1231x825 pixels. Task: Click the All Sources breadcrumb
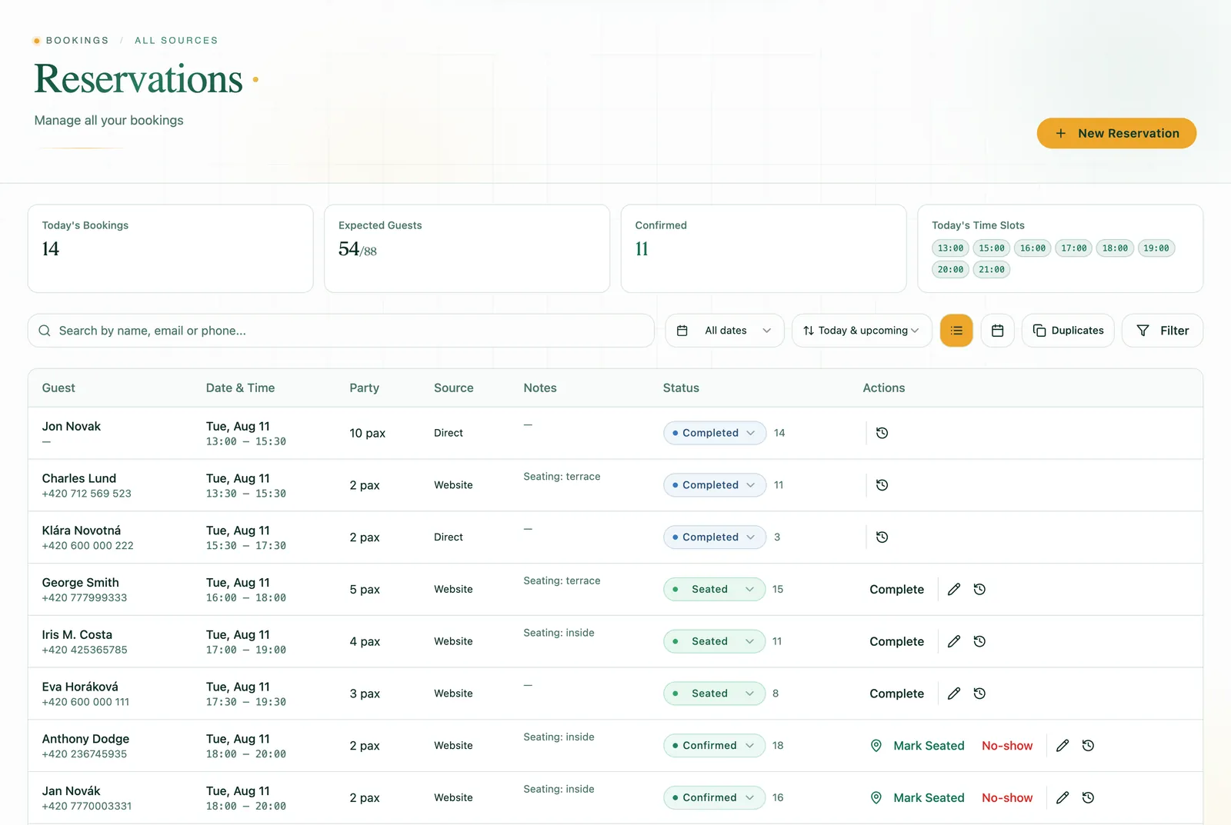176,41
